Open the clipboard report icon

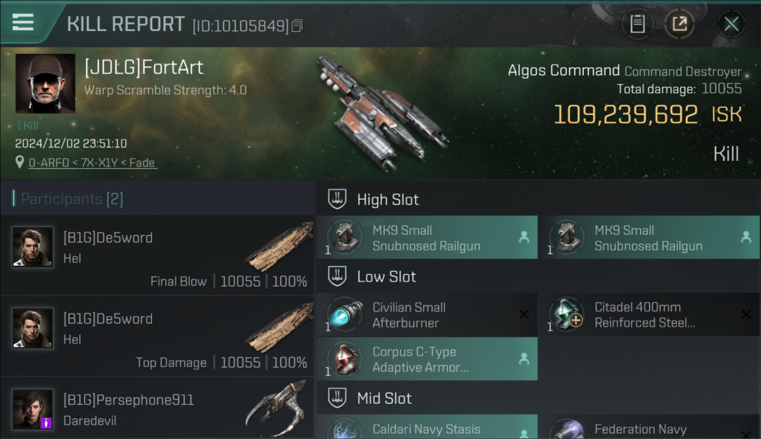click(x=637, y=24)
